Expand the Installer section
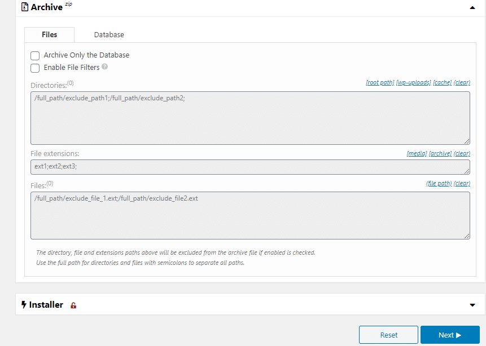 472,304
